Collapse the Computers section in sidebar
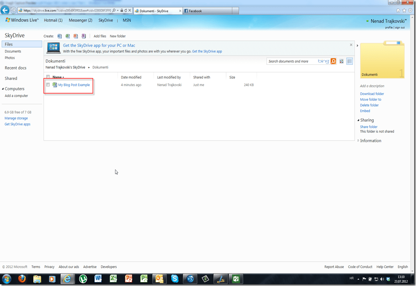The height and width of the screenshot is (286, 416). (x=3, y=89)
